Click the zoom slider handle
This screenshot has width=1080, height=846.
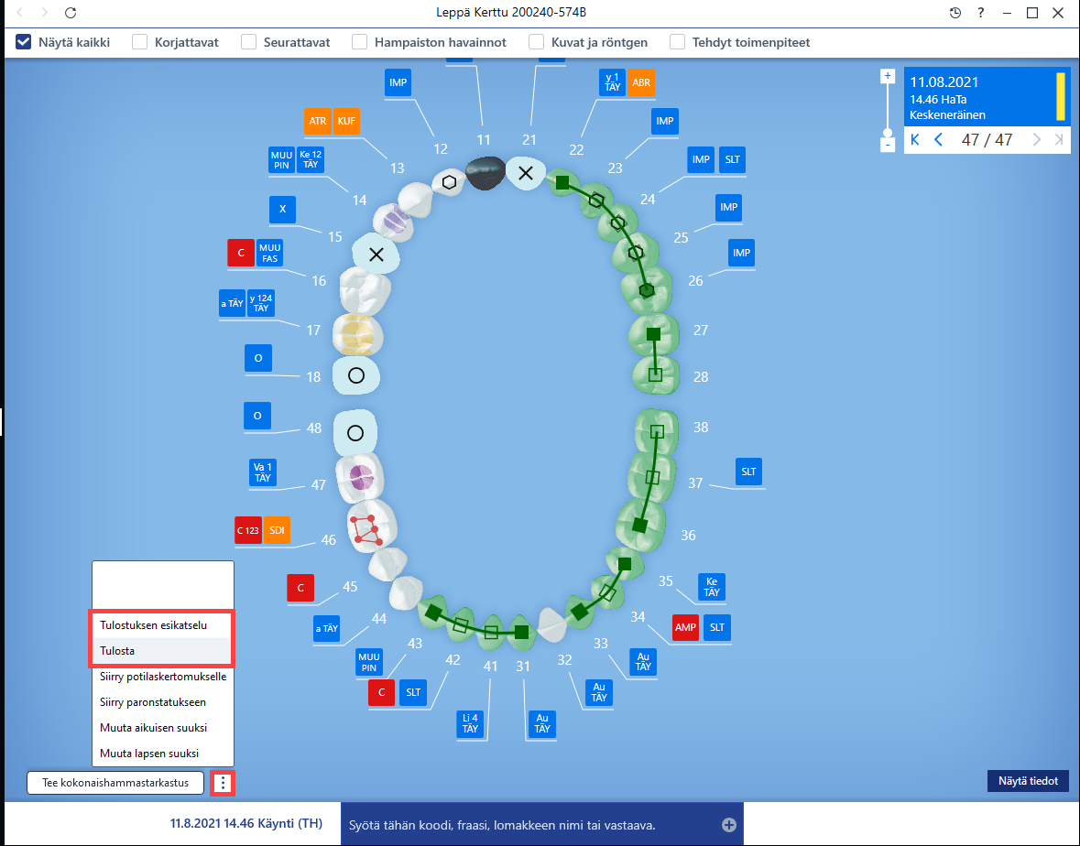click(x=888, y=133)
